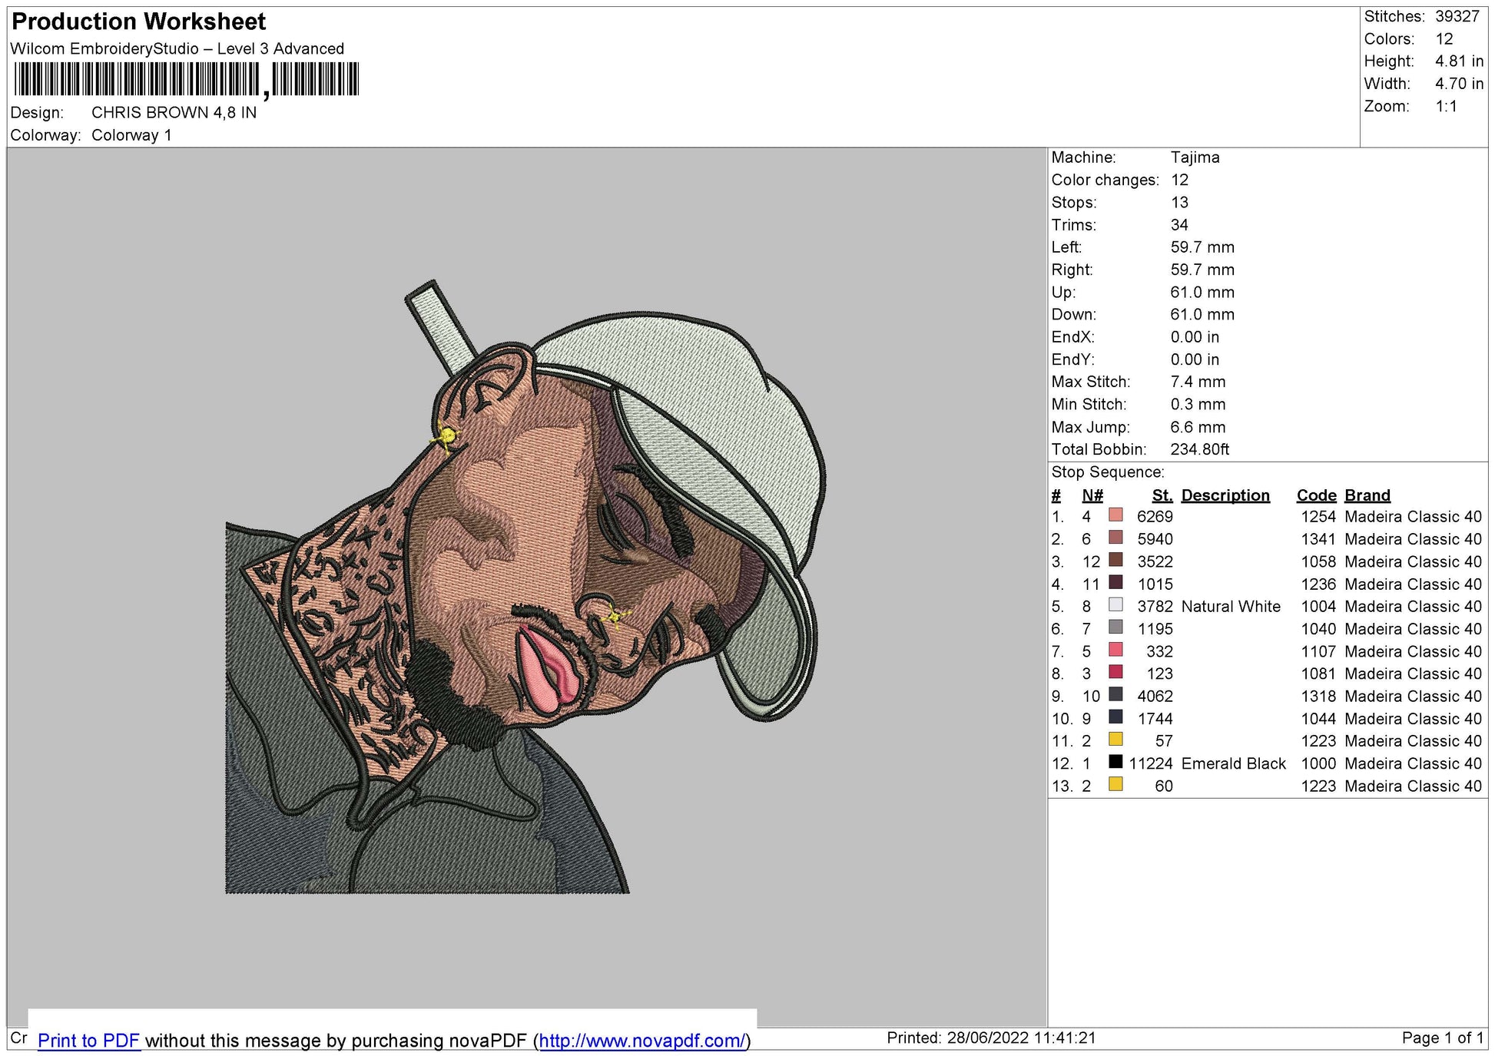The width and height of the screenshot is (1495, 1056).
Task: Click the design name CHRIS BROWN 4,8 IN
Action: [x=173, y=112]
